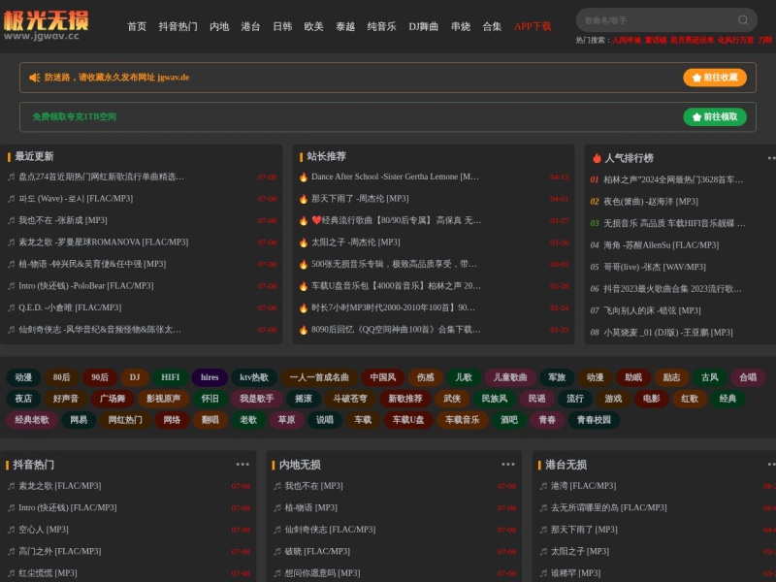The height and width of the screenshot is (582, 776).
Task: Click music note icon beside 空心人 [MP3]
Action: (x=12, y=530)
